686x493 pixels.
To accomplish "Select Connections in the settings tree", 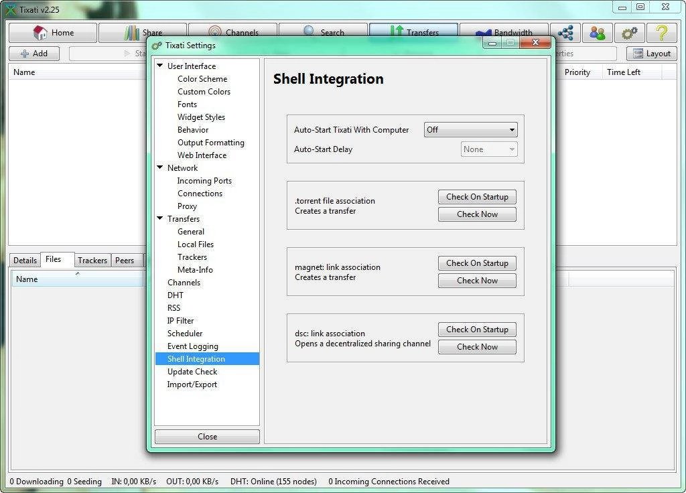I will pos(200,194).
